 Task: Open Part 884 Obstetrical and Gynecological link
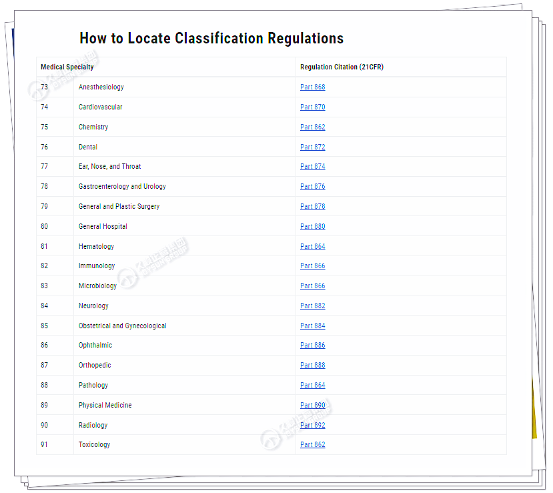point(312,326)
